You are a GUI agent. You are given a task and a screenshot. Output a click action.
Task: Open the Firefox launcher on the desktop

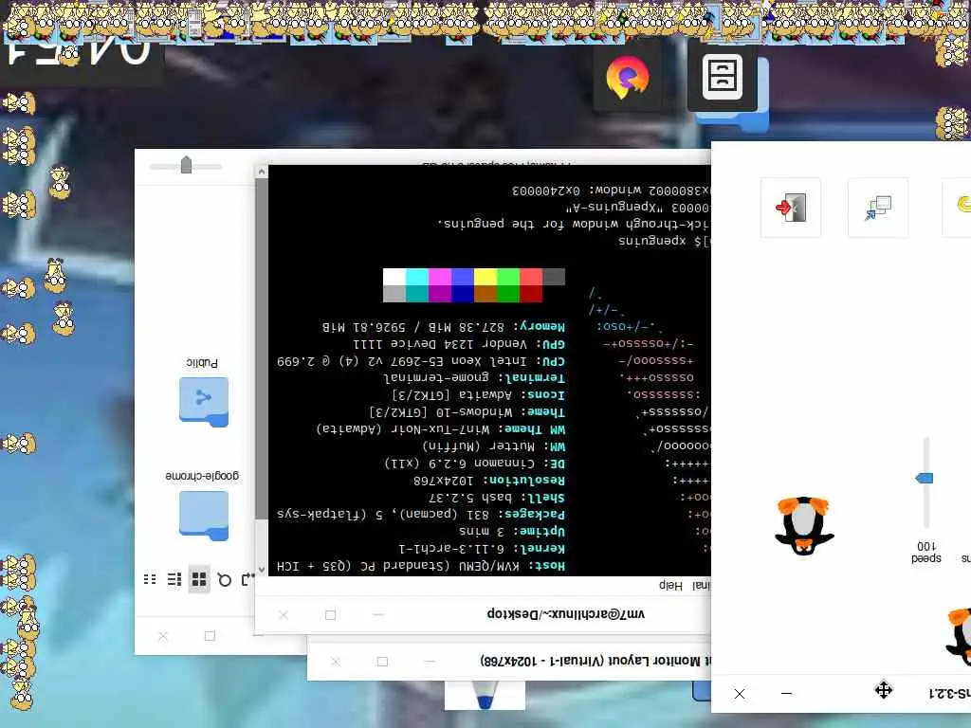pos(628,78)
